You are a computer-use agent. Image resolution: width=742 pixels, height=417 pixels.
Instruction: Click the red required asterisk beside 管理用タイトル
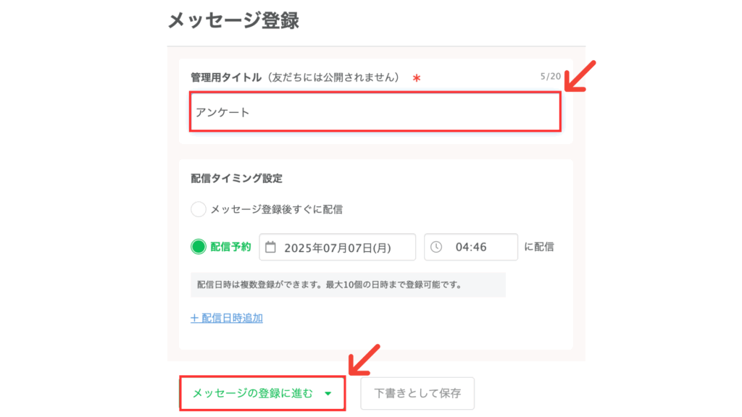417,78
